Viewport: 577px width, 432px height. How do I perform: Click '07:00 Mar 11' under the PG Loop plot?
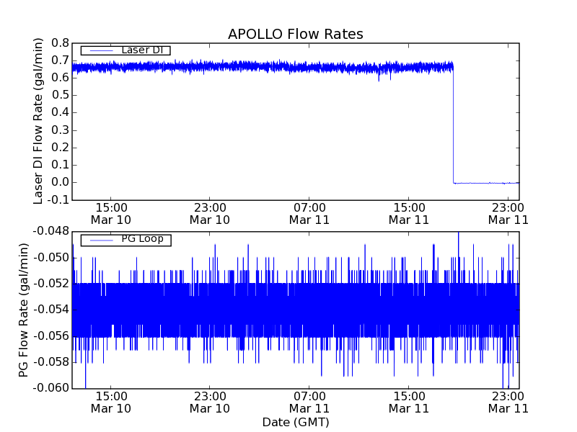[x=309, y=402]
